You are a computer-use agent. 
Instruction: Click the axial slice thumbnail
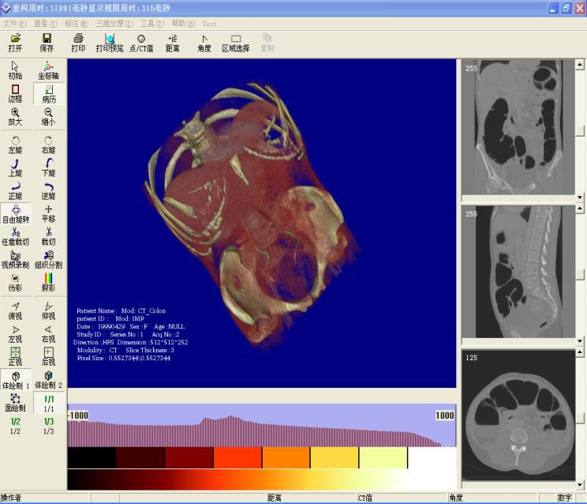point(518,416)
